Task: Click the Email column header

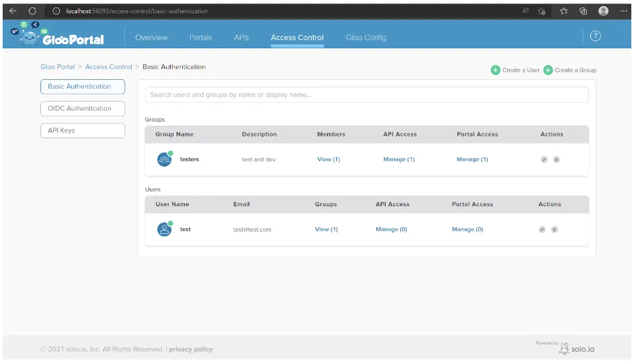Action: pyautogui.click(x=241, y=204)
